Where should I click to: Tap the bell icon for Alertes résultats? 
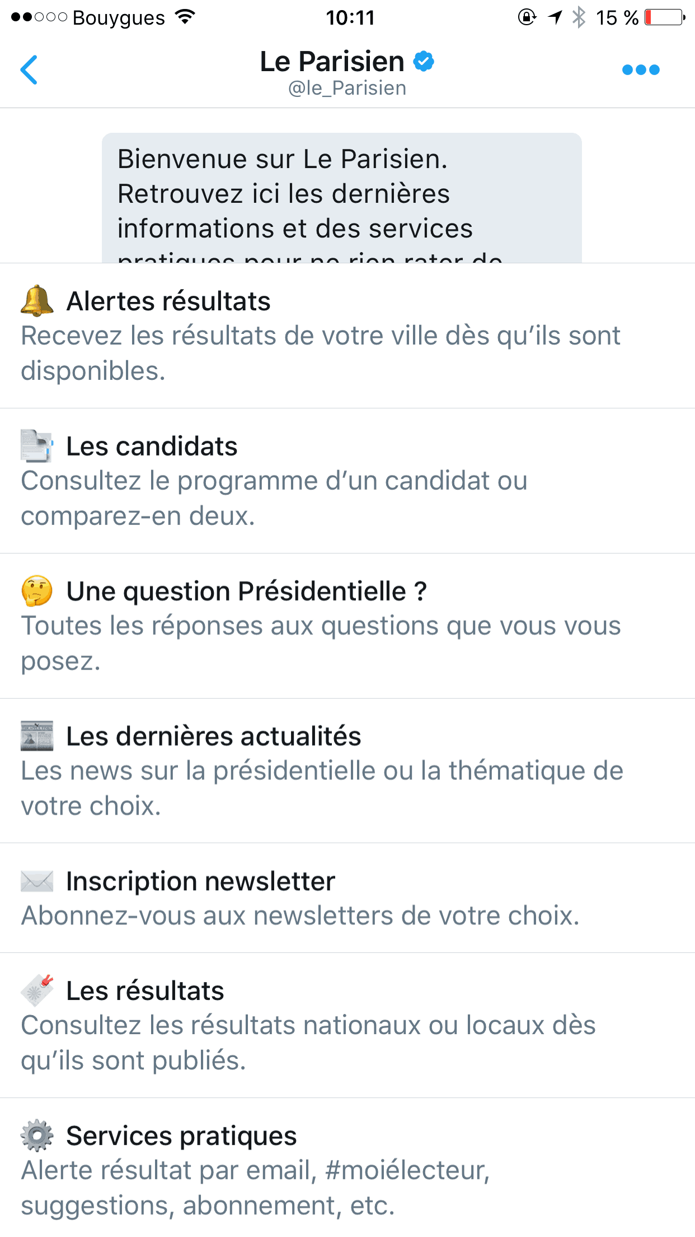(37, 301)
